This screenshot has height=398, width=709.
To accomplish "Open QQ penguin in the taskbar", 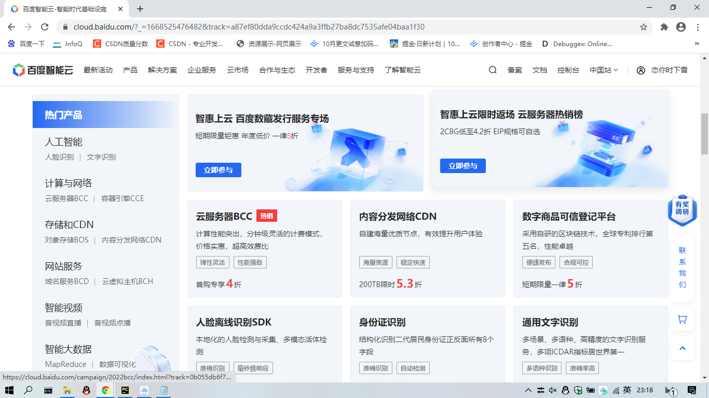I will click(x=86, y=390).
